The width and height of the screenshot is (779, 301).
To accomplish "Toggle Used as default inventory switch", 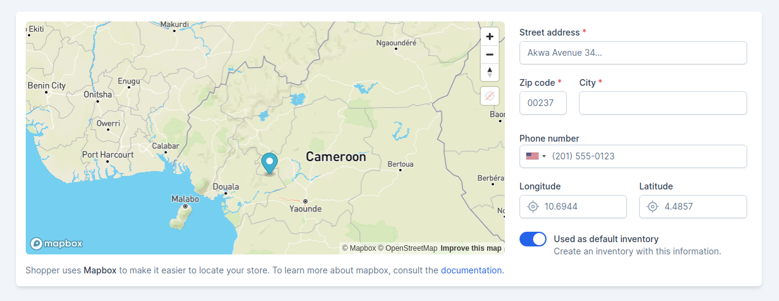I will 533,239.
